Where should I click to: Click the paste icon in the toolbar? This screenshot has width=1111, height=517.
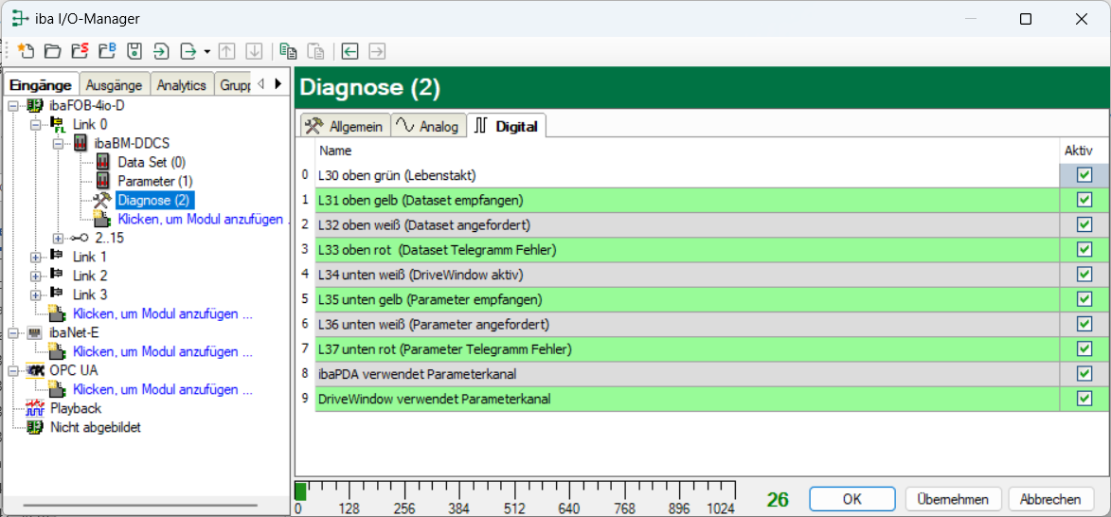coord(316,51)
